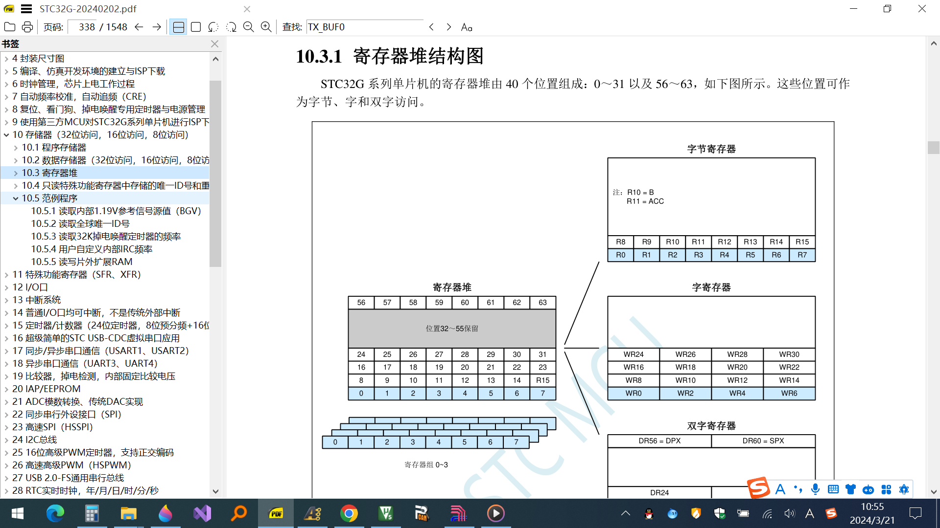Open the hamburger menu in the title bar

click(x=26, y=9)
